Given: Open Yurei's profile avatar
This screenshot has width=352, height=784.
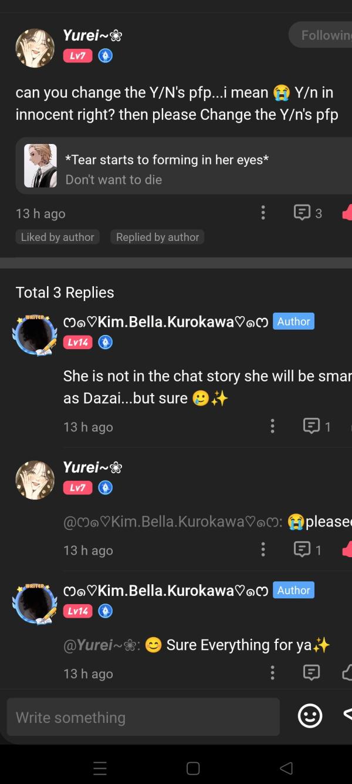Looking at the screenshot, I should (x=35, y=47).
